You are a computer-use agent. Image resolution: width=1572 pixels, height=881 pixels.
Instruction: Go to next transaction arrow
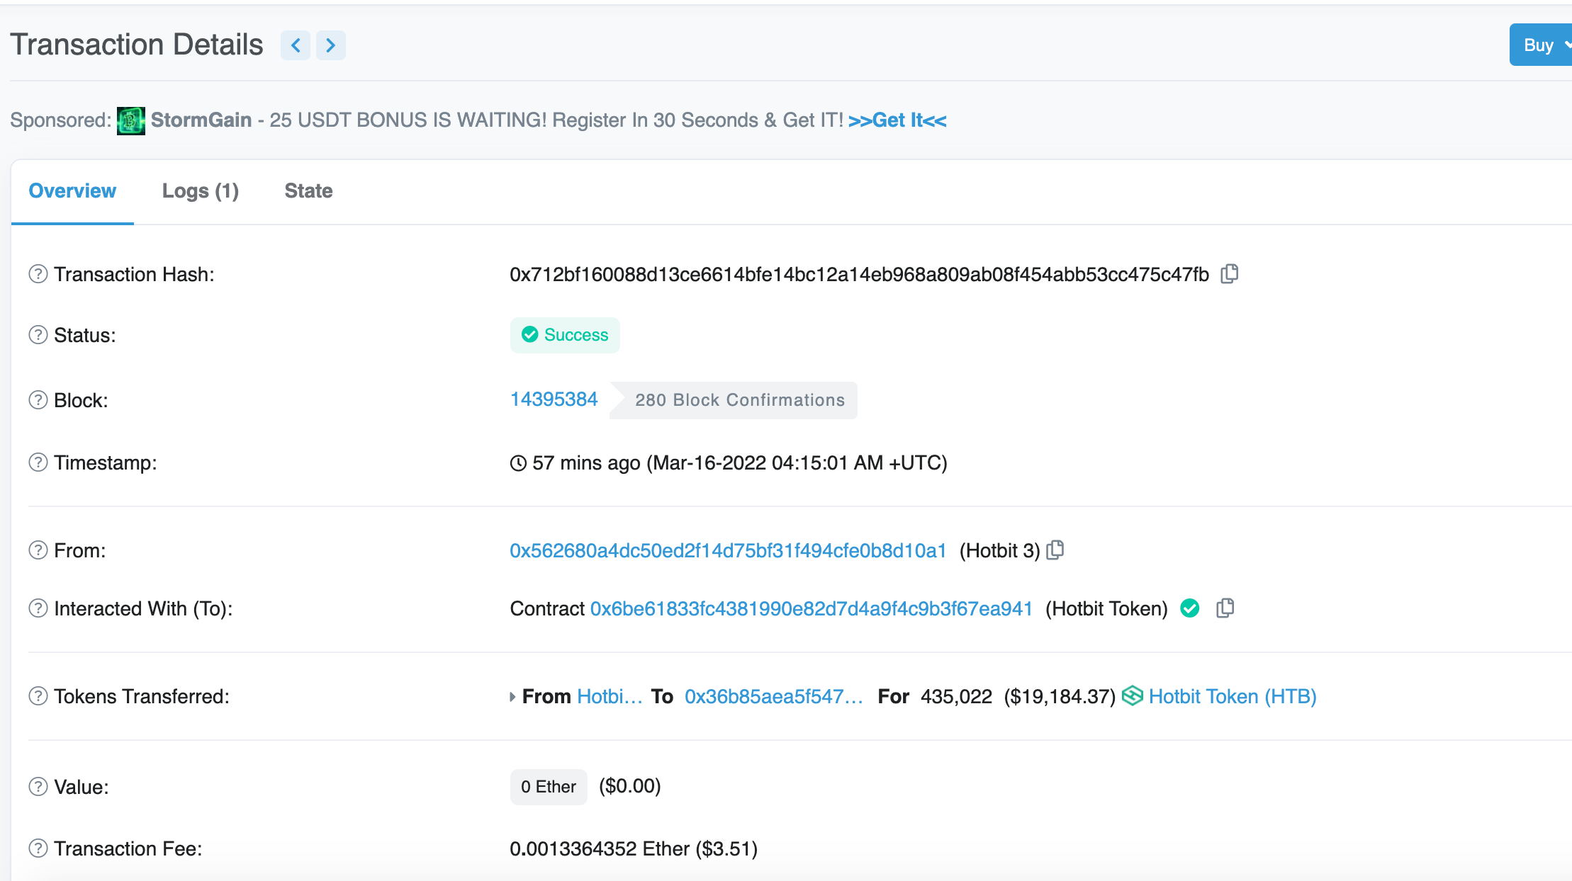click(330, 45)
